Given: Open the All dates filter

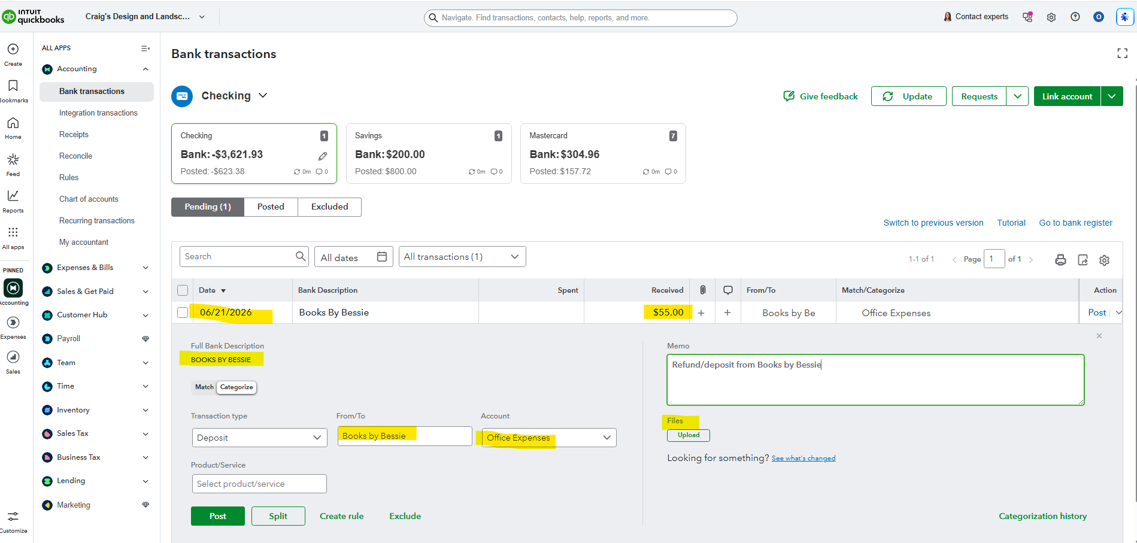Looking at the screenshot, I should (x=354, y=257).
